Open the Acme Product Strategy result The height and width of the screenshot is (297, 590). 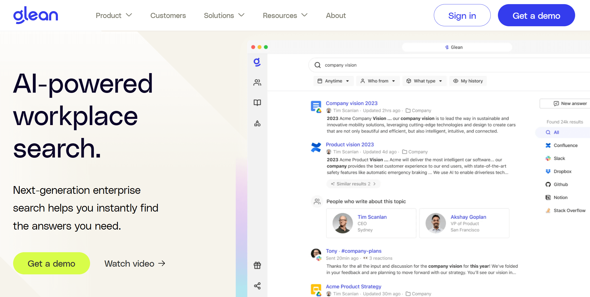[354, 286]
